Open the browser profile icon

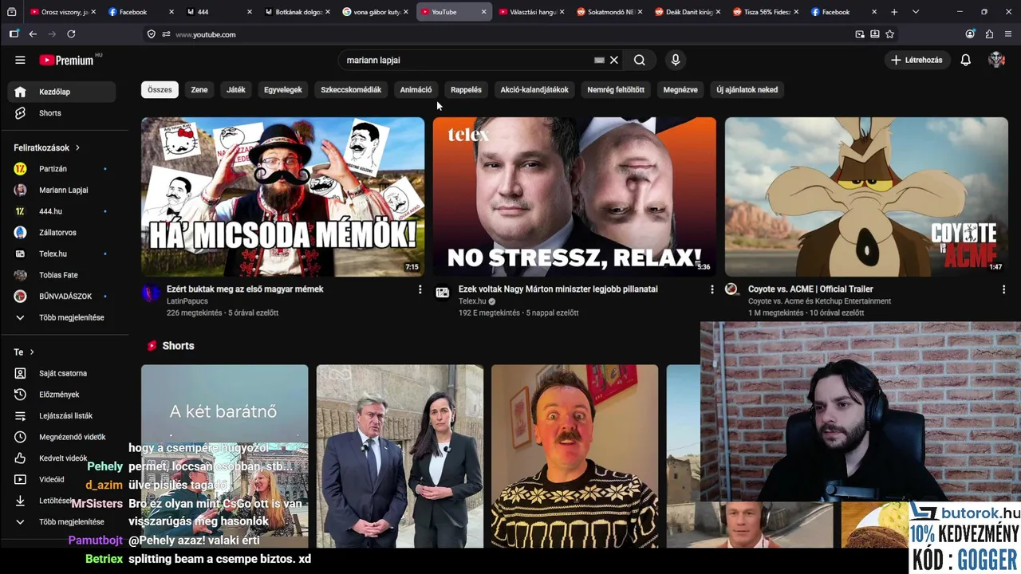click(x=970, y=34)
